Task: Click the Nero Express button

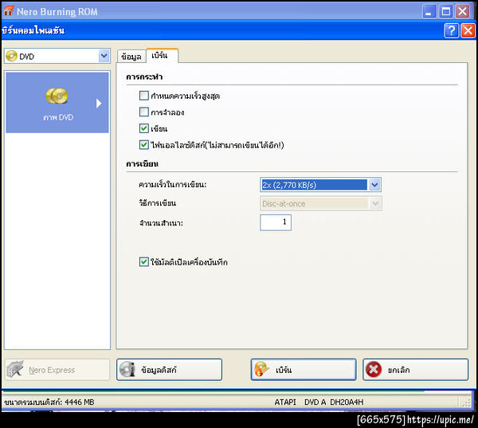Action: point(57,370)
